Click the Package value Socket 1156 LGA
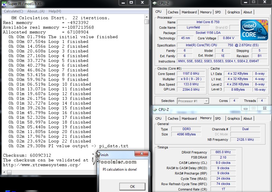This screenshot has height=192, width=272. tap(208, 33)
